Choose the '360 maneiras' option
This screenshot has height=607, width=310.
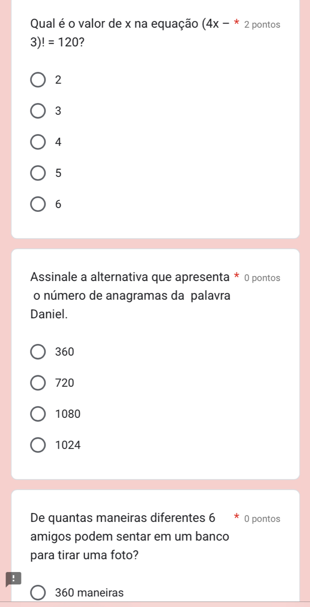[x=38, y=593]
